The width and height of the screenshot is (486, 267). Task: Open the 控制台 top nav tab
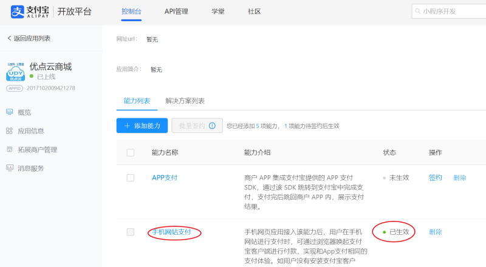coord(131,12)
